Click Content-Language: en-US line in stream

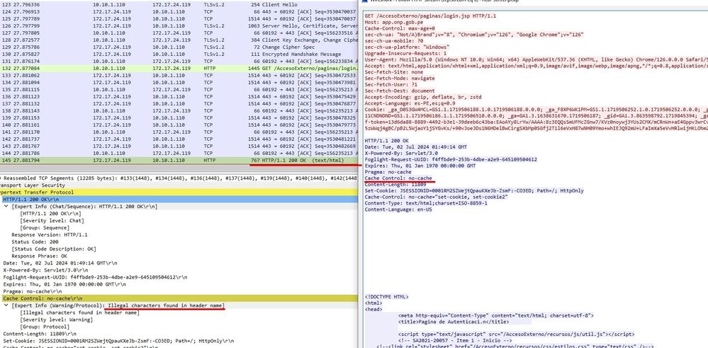[398, 209]
